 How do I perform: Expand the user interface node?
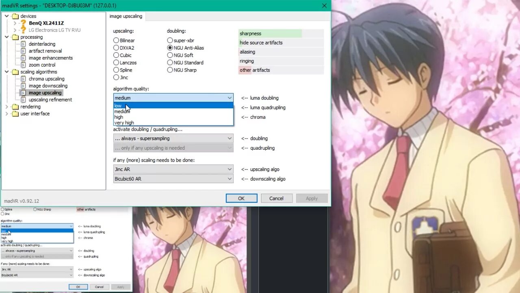coord(7,114)
